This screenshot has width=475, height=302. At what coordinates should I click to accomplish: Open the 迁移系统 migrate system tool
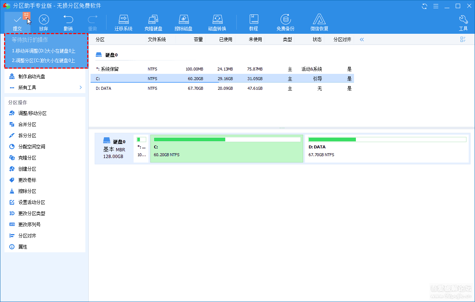[x=123, y=22]
